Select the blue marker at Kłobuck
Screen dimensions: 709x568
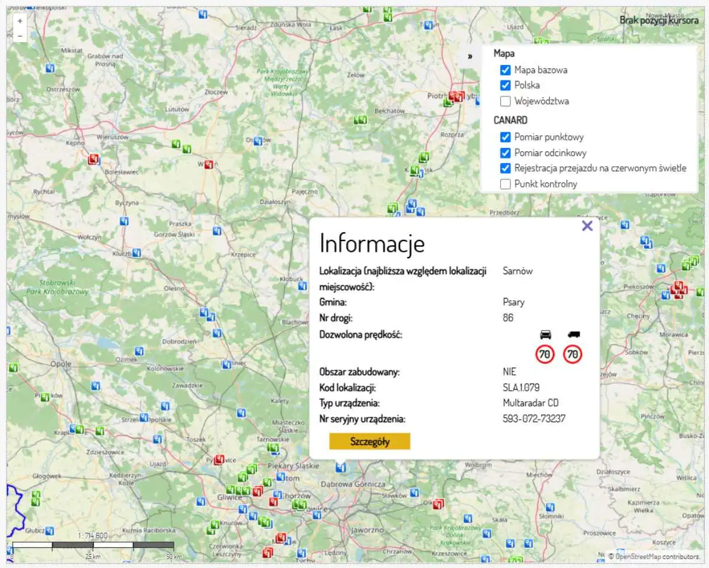click(x=303, y=286)
